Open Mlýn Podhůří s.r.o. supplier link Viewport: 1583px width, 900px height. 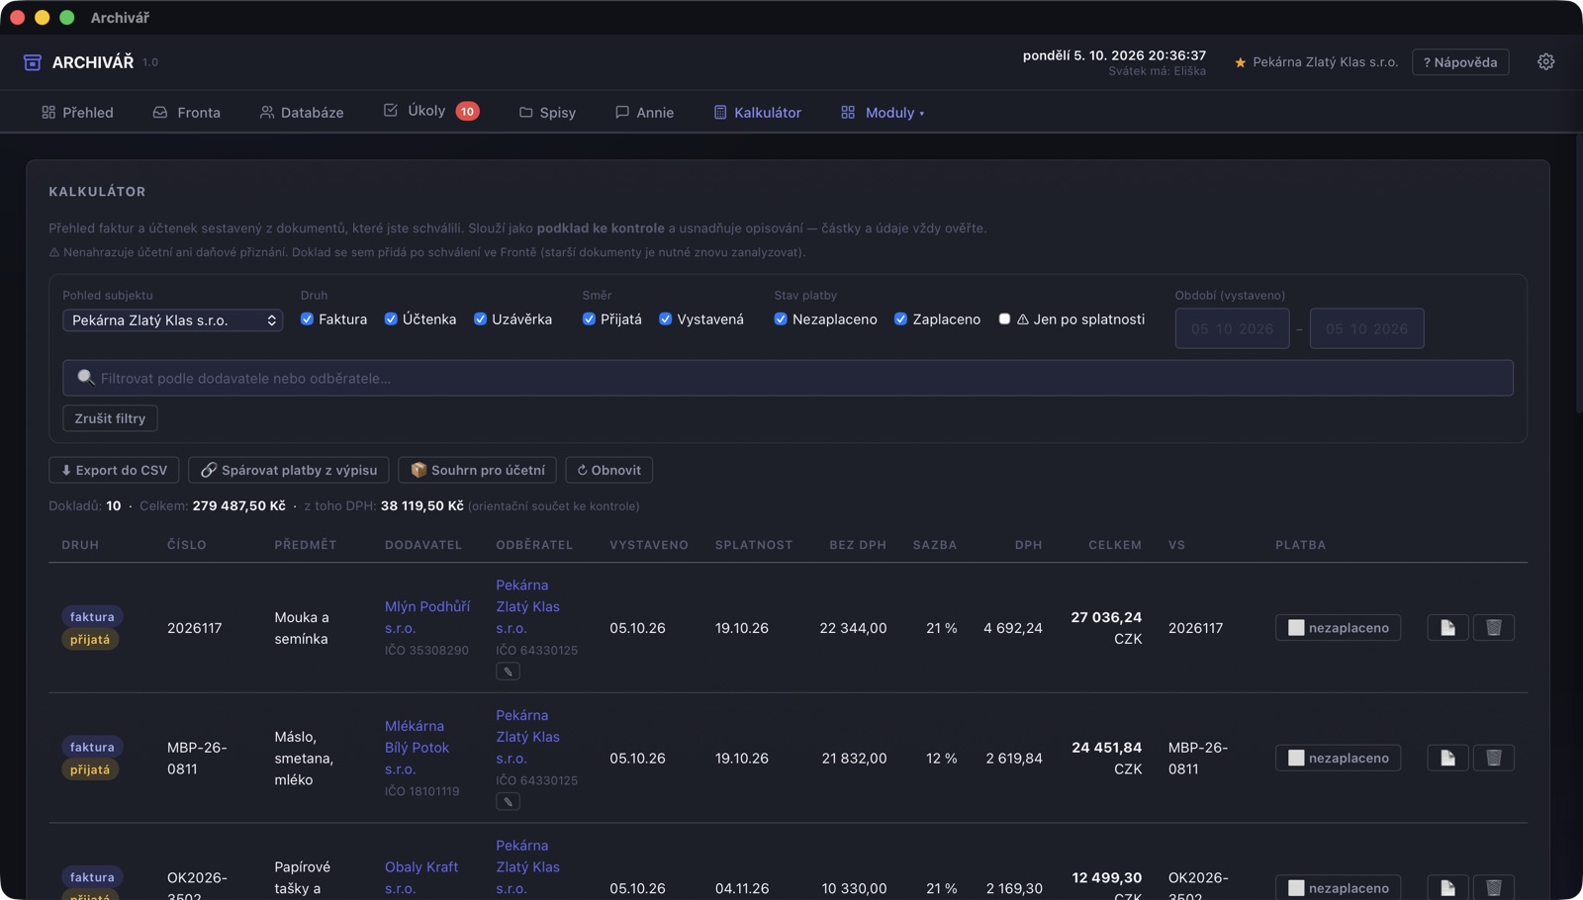coord(427,617)
